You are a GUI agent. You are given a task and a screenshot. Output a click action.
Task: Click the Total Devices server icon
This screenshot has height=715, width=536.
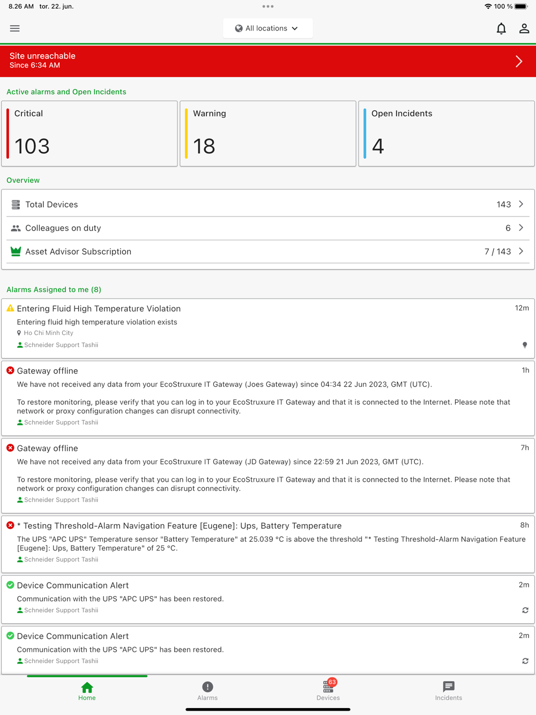[16, 204]
